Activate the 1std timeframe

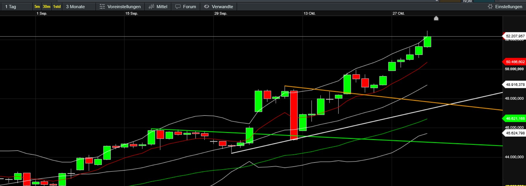(57, 6)
